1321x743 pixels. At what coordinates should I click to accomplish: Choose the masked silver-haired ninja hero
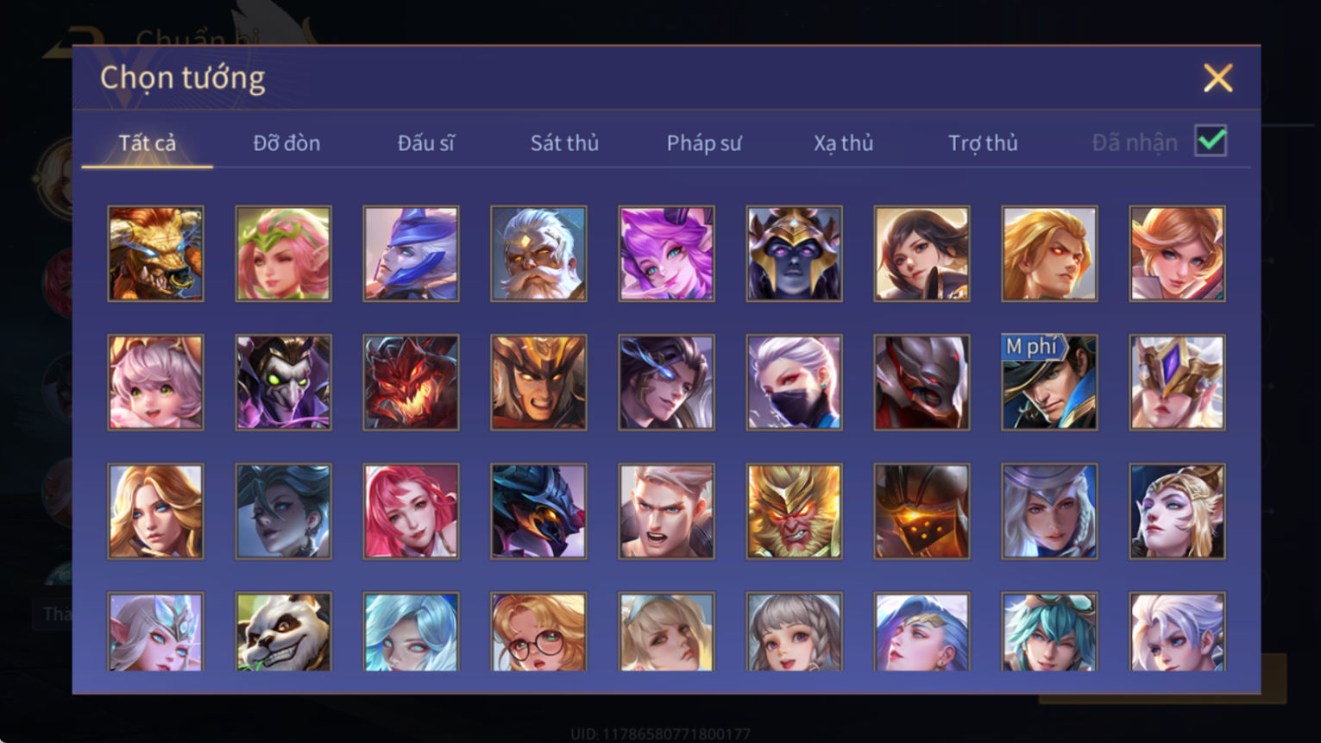(x=794, y=382)
